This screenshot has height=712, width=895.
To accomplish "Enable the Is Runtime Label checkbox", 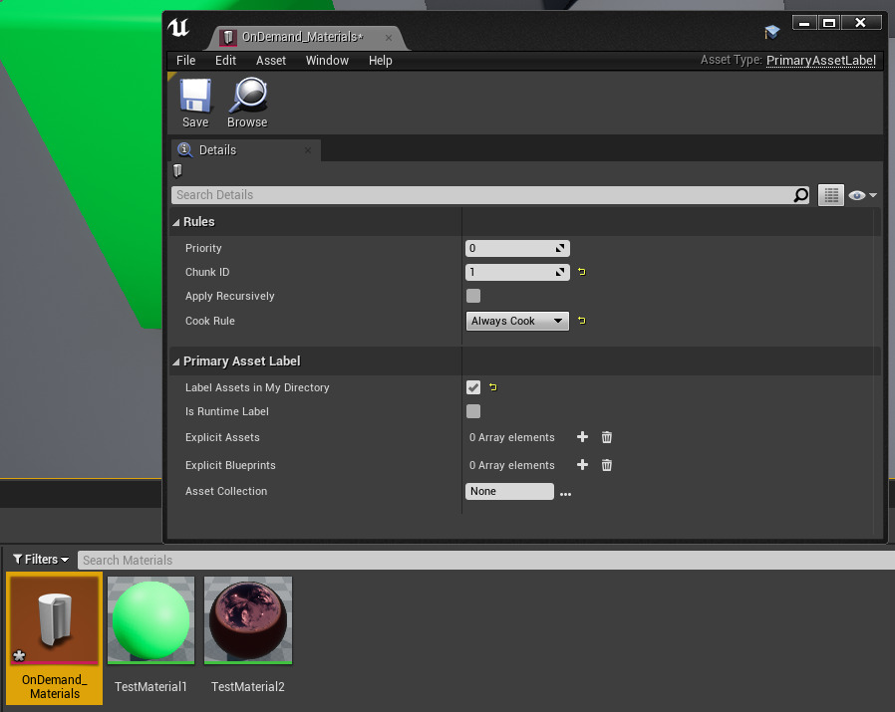I will pos(473,411).
